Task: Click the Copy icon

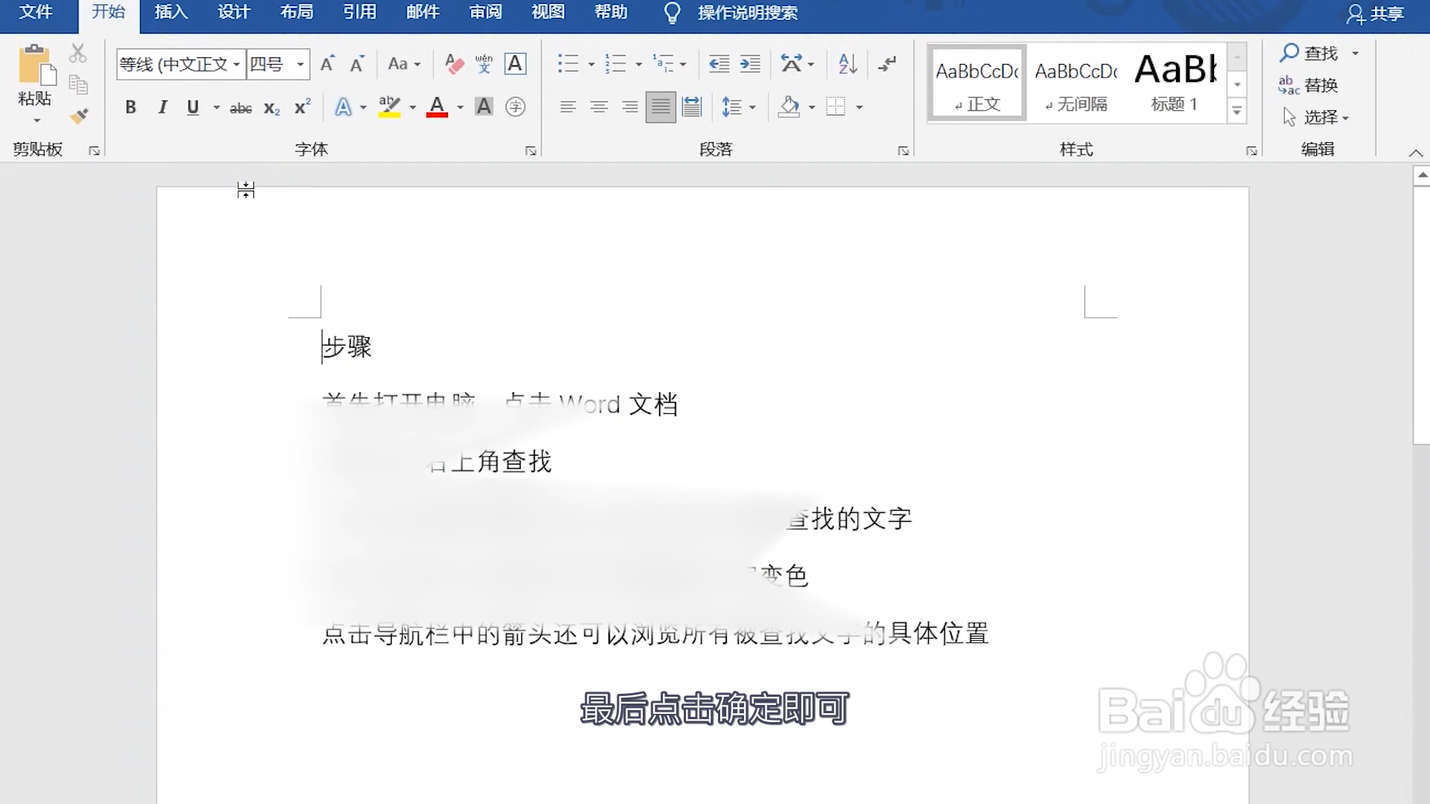Action: point(78,85)
